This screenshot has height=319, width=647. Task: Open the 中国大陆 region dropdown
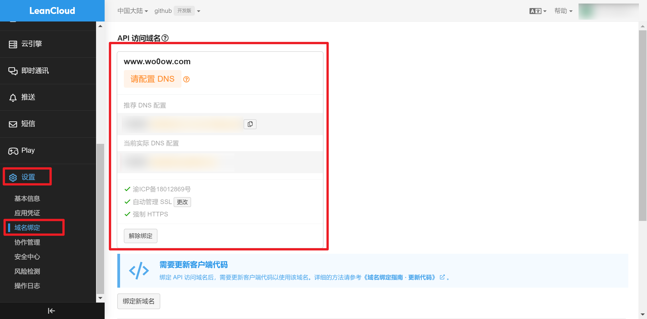tap(133, 11)
